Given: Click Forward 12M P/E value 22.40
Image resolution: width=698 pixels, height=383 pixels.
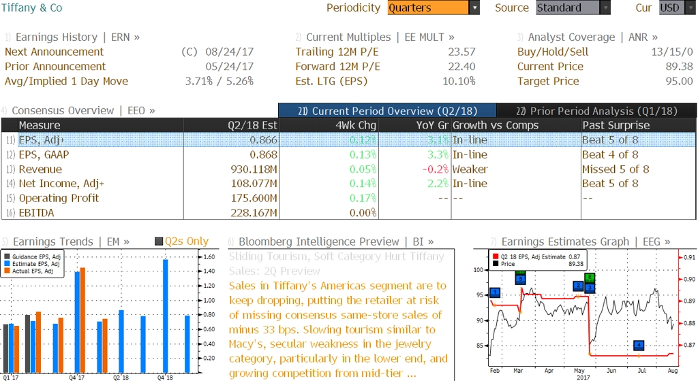Looking at the screenshot, I should (461, 67).
